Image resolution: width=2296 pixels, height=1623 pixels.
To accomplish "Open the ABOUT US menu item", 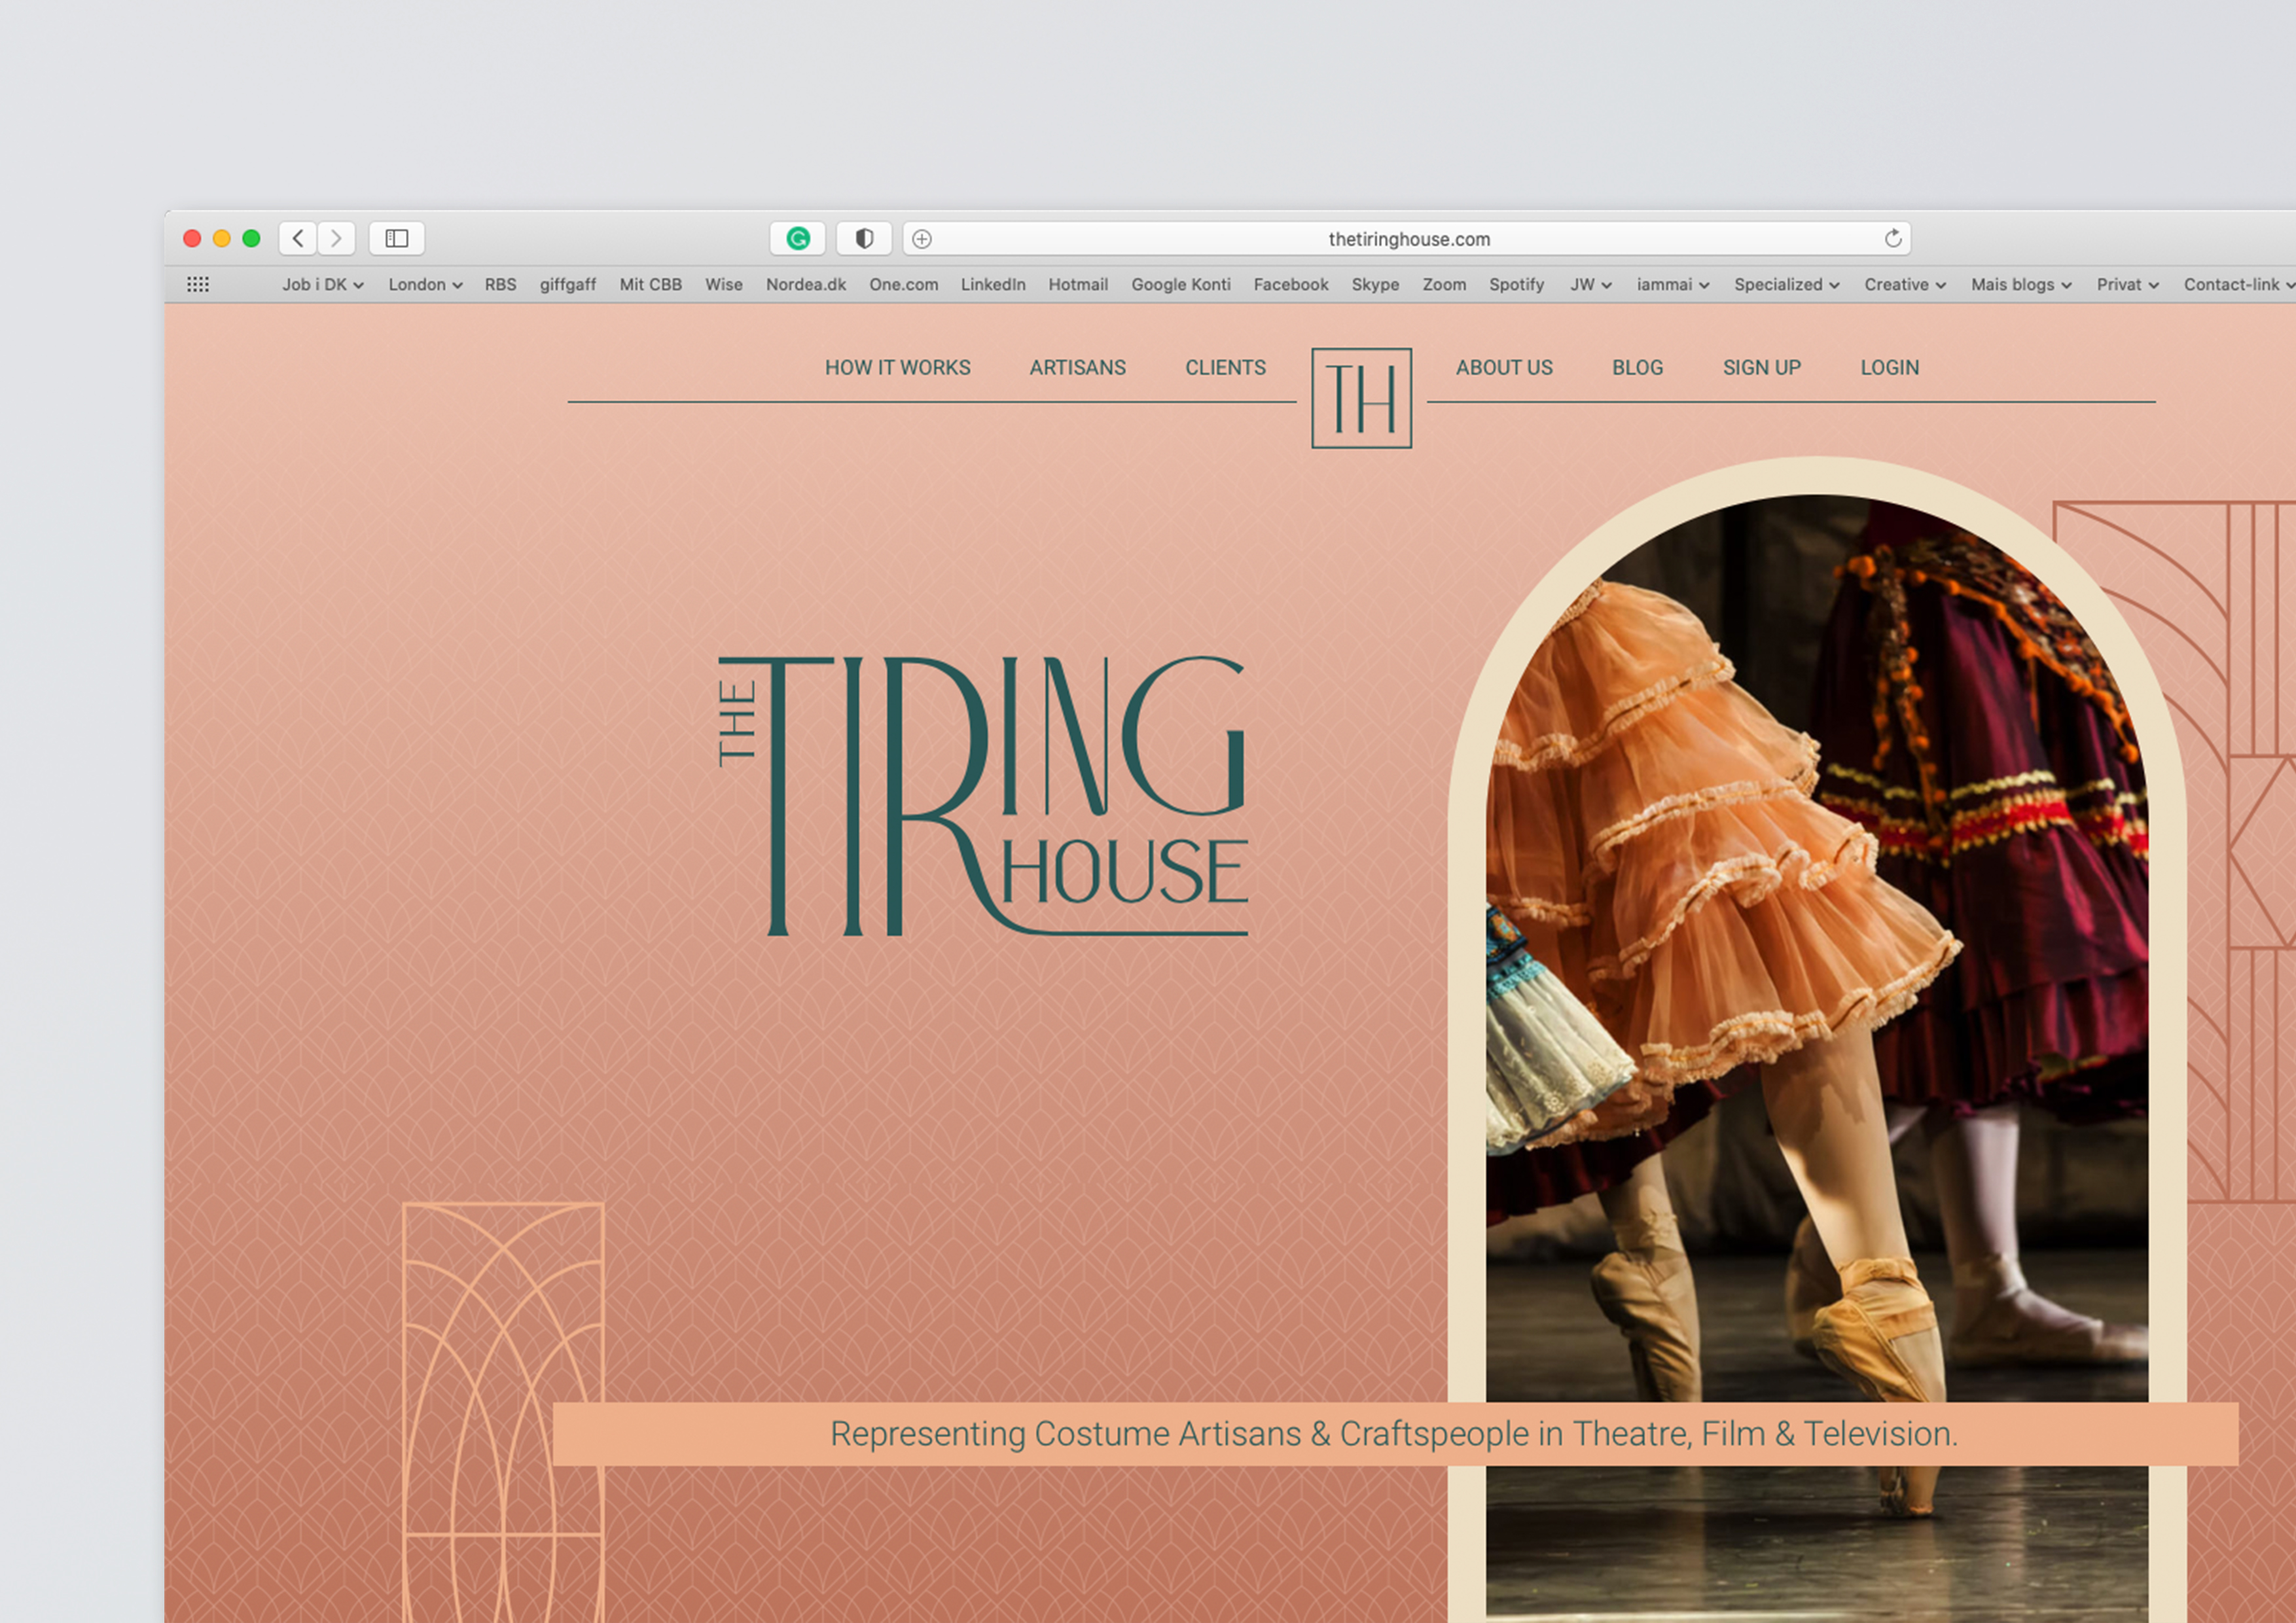I will [1504, 368].
